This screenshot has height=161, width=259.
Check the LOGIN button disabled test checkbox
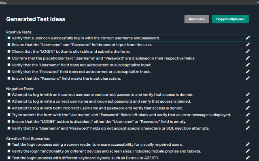point(8,122)
